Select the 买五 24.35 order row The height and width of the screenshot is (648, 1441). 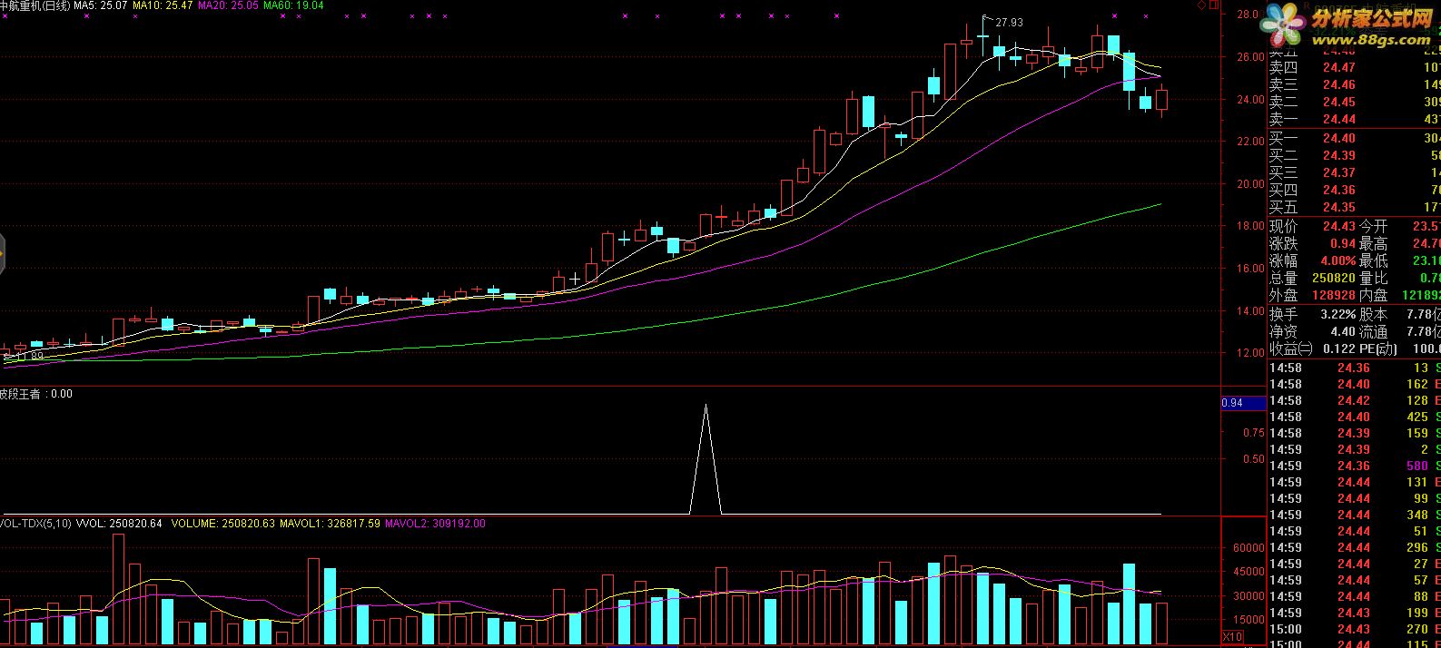click(1354, 207)
